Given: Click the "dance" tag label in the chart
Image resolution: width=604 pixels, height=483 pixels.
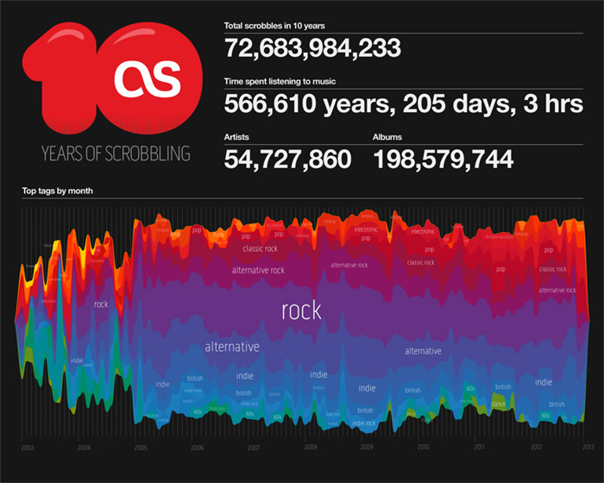Looking at the screenshot, I should tap(499, 404).
